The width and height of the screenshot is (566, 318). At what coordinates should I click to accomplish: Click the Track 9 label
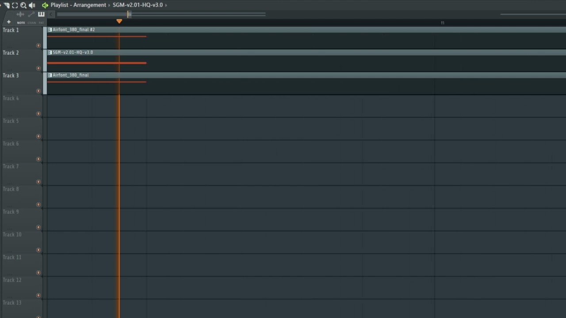(11, 212)
